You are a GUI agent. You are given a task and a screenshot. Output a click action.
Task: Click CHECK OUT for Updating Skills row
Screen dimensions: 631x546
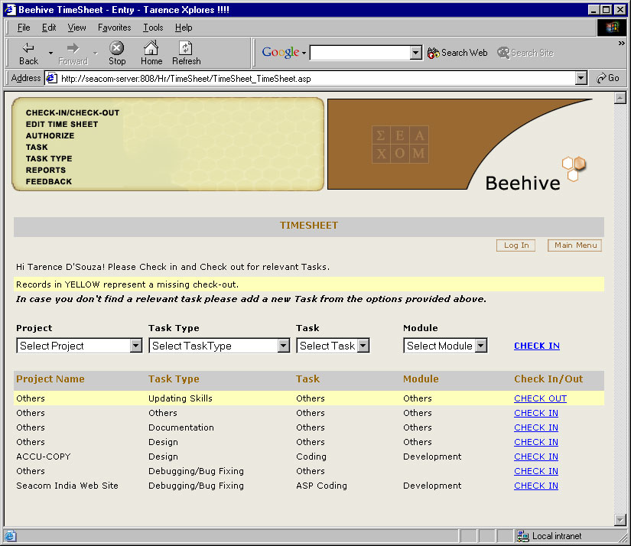tap(540, 398)
